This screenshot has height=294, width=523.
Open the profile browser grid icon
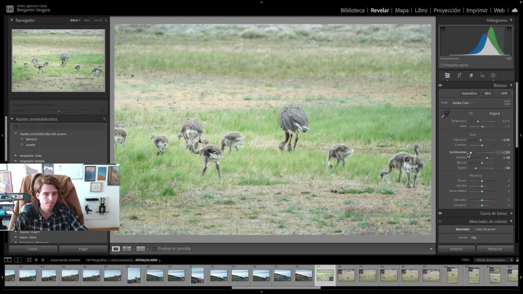click(x=507, y=103)
